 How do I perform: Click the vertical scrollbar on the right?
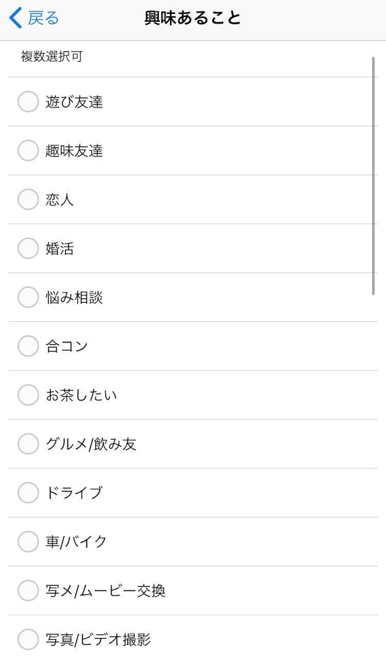[375, 175]
